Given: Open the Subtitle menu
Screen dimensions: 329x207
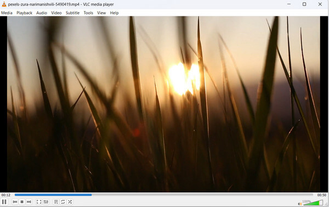Looking at the screenshot, I should click(72, 13).
